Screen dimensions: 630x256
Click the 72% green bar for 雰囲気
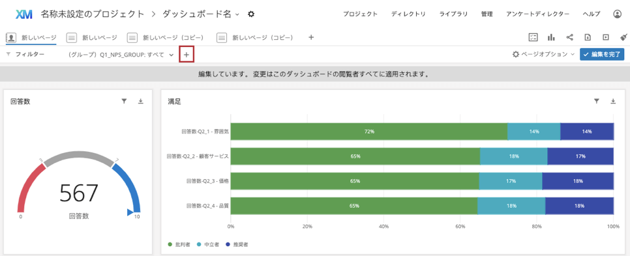click(369, 131)
